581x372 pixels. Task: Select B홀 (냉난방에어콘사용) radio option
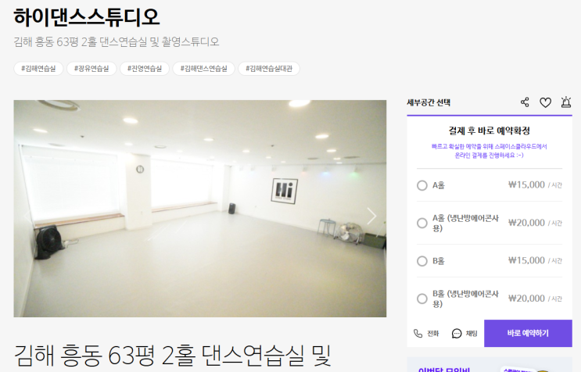[x=422, y=299]
